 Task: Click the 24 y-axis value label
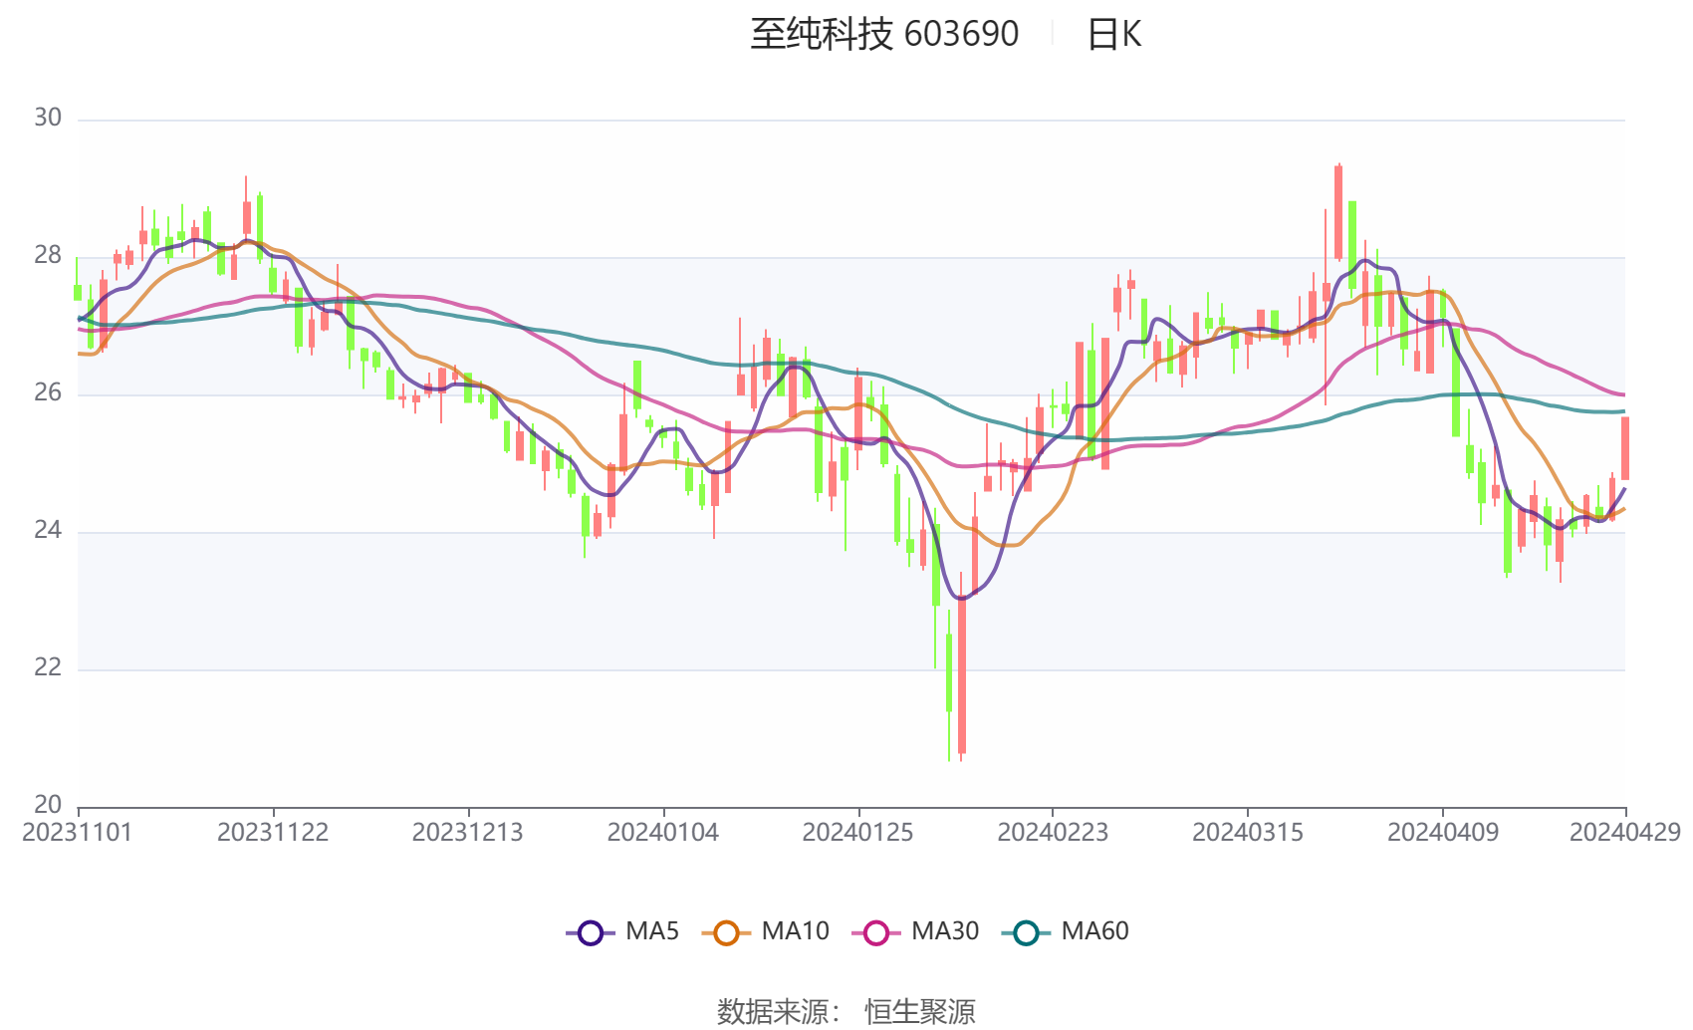coord(48,530)
